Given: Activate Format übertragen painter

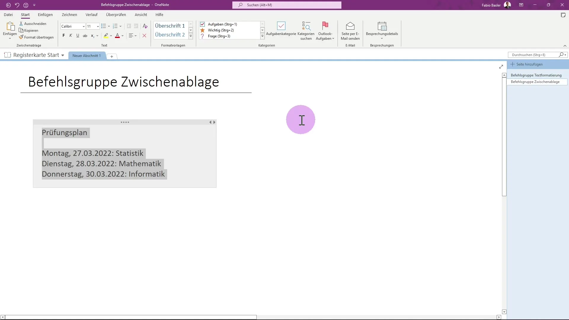Looking at the screenshot, I should point(36,37).
